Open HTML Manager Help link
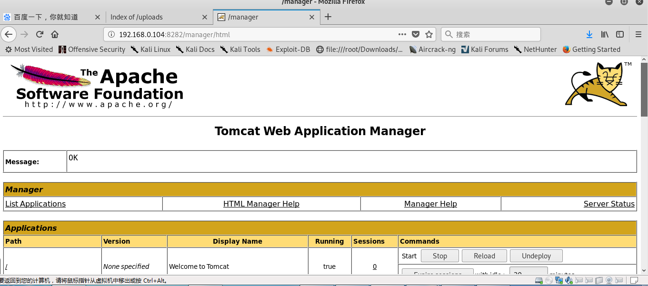Screen dimensions: 648x286 tap(261, 204)
